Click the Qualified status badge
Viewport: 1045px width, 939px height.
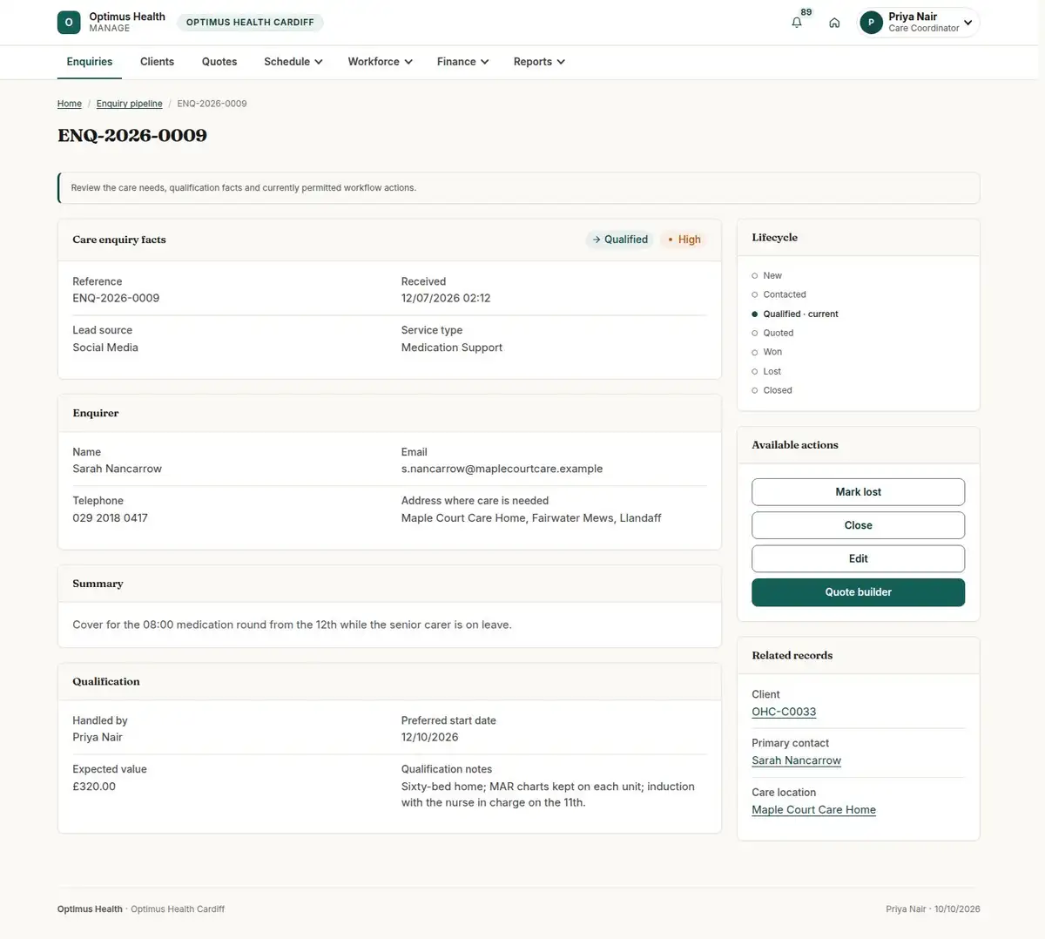tap(620, 240)
